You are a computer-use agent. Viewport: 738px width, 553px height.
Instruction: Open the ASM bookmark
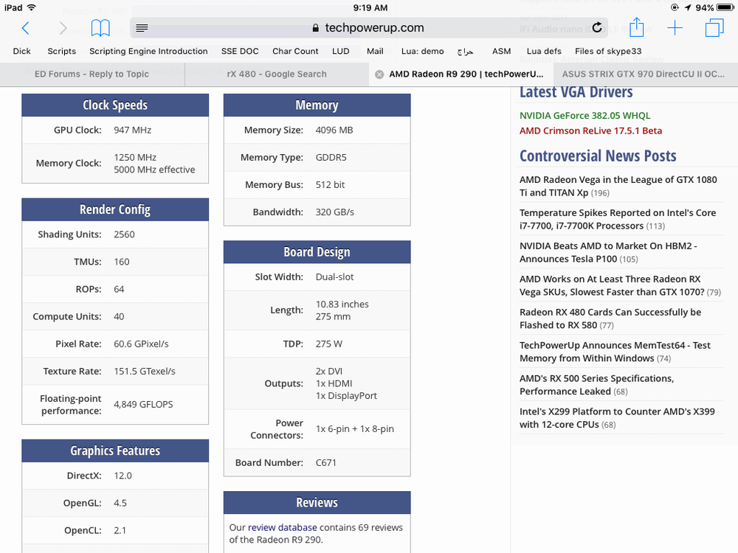(501, 51)
